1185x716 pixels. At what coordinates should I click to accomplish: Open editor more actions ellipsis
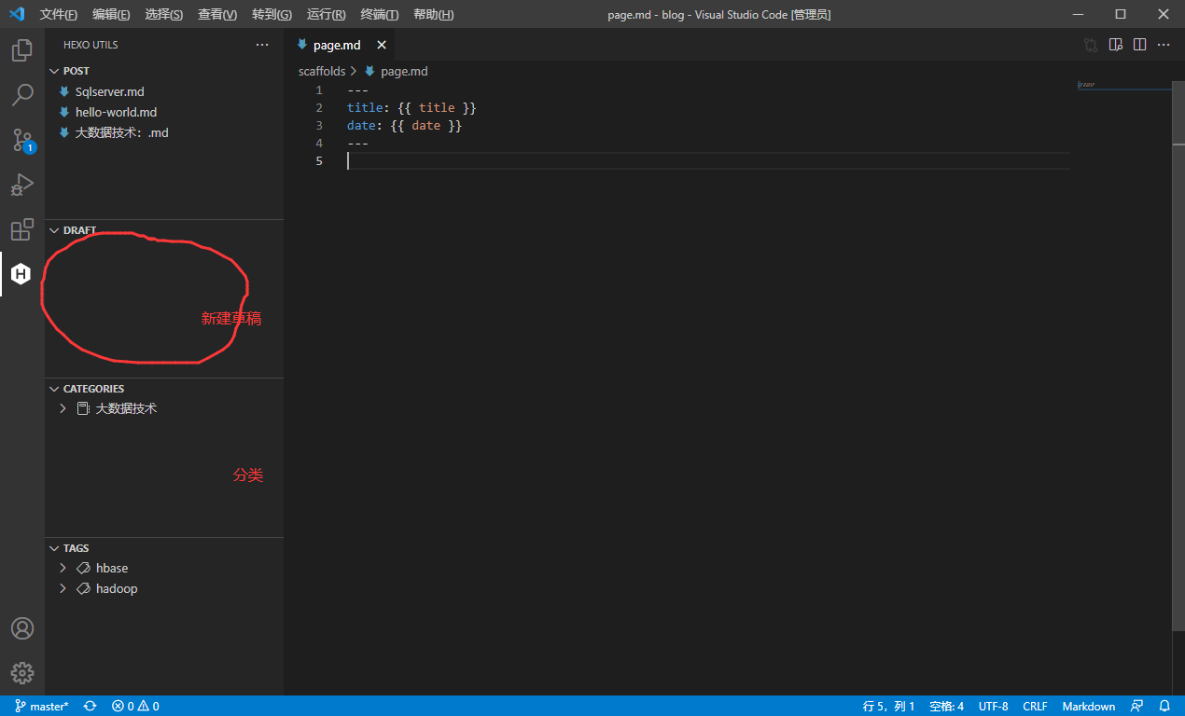(1164, 45)
